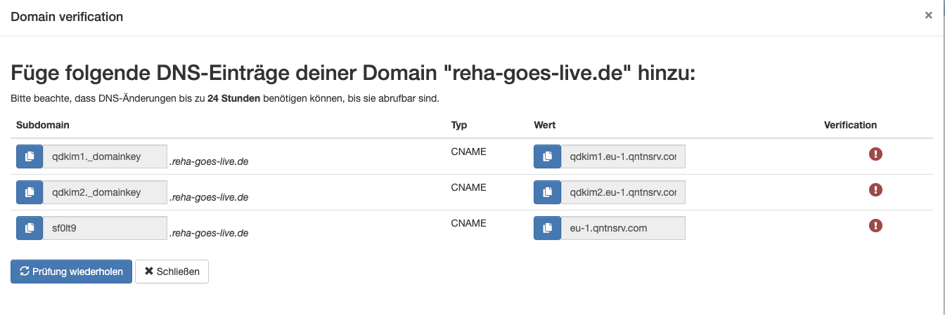
Task: Click the Subdomain column header
Action: pos(42,125)
